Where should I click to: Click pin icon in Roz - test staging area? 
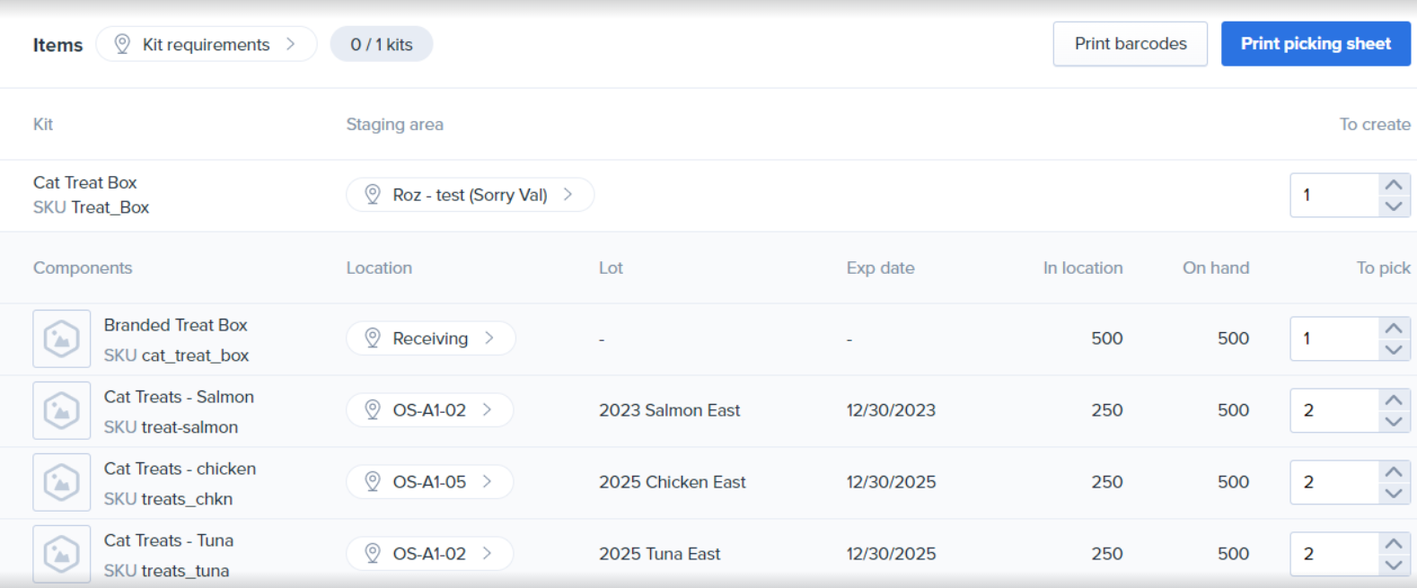[x=373, y=195]
